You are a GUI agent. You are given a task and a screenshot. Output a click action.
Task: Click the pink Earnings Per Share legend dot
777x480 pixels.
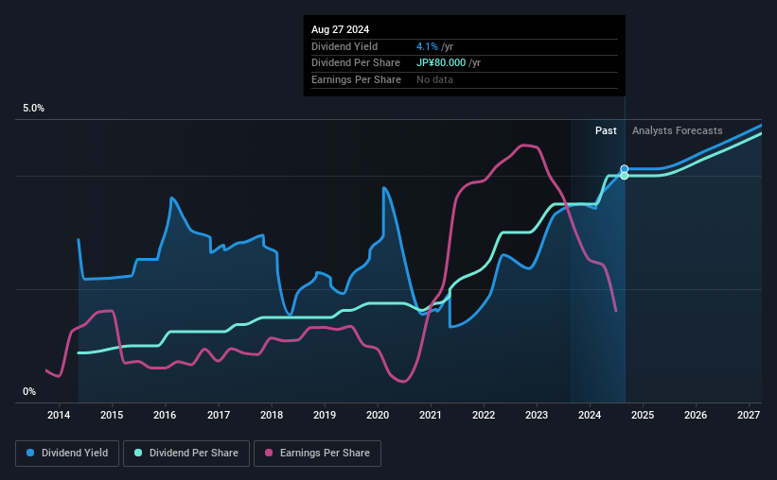[x=269, y=453]
